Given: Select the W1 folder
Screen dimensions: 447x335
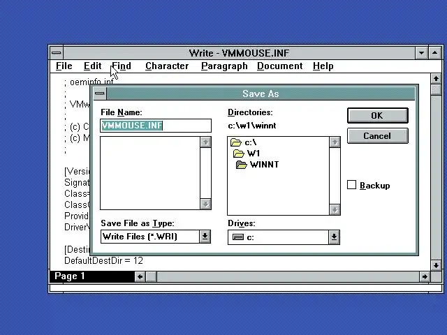Looking at the screenshot, I should tap(247, 154).
